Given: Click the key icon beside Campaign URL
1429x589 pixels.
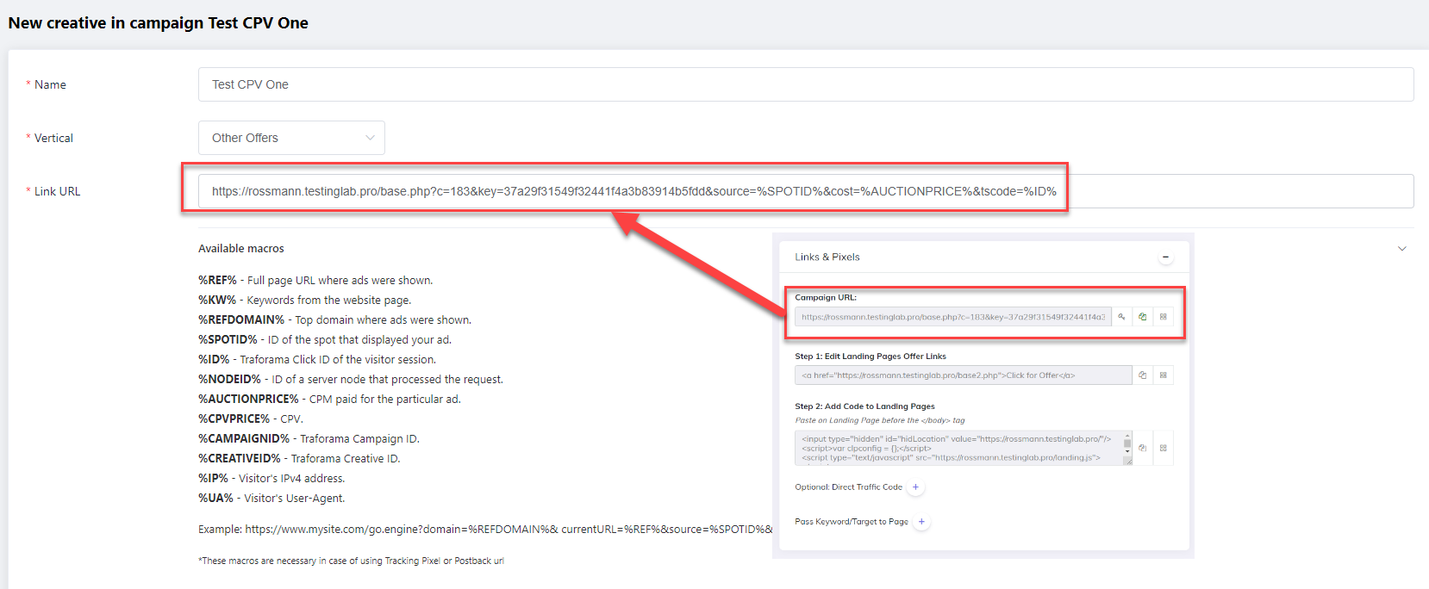Looking at the screenshot, I should coord(1121,317).
